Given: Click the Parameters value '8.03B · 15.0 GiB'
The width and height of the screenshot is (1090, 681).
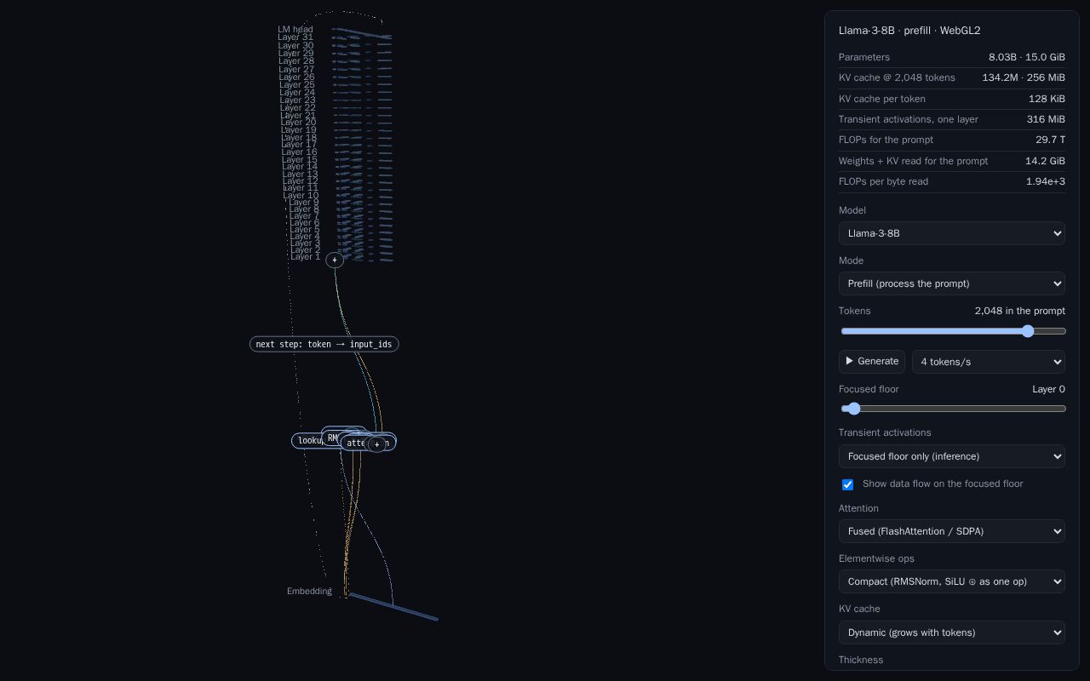Looking at the screenshot, I should click(x=1027, y=57).
